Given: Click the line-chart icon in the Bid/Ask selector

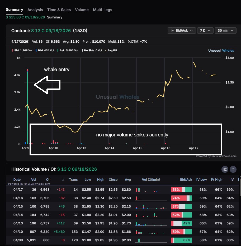Looking at the screenshot, I should [173, 31].
